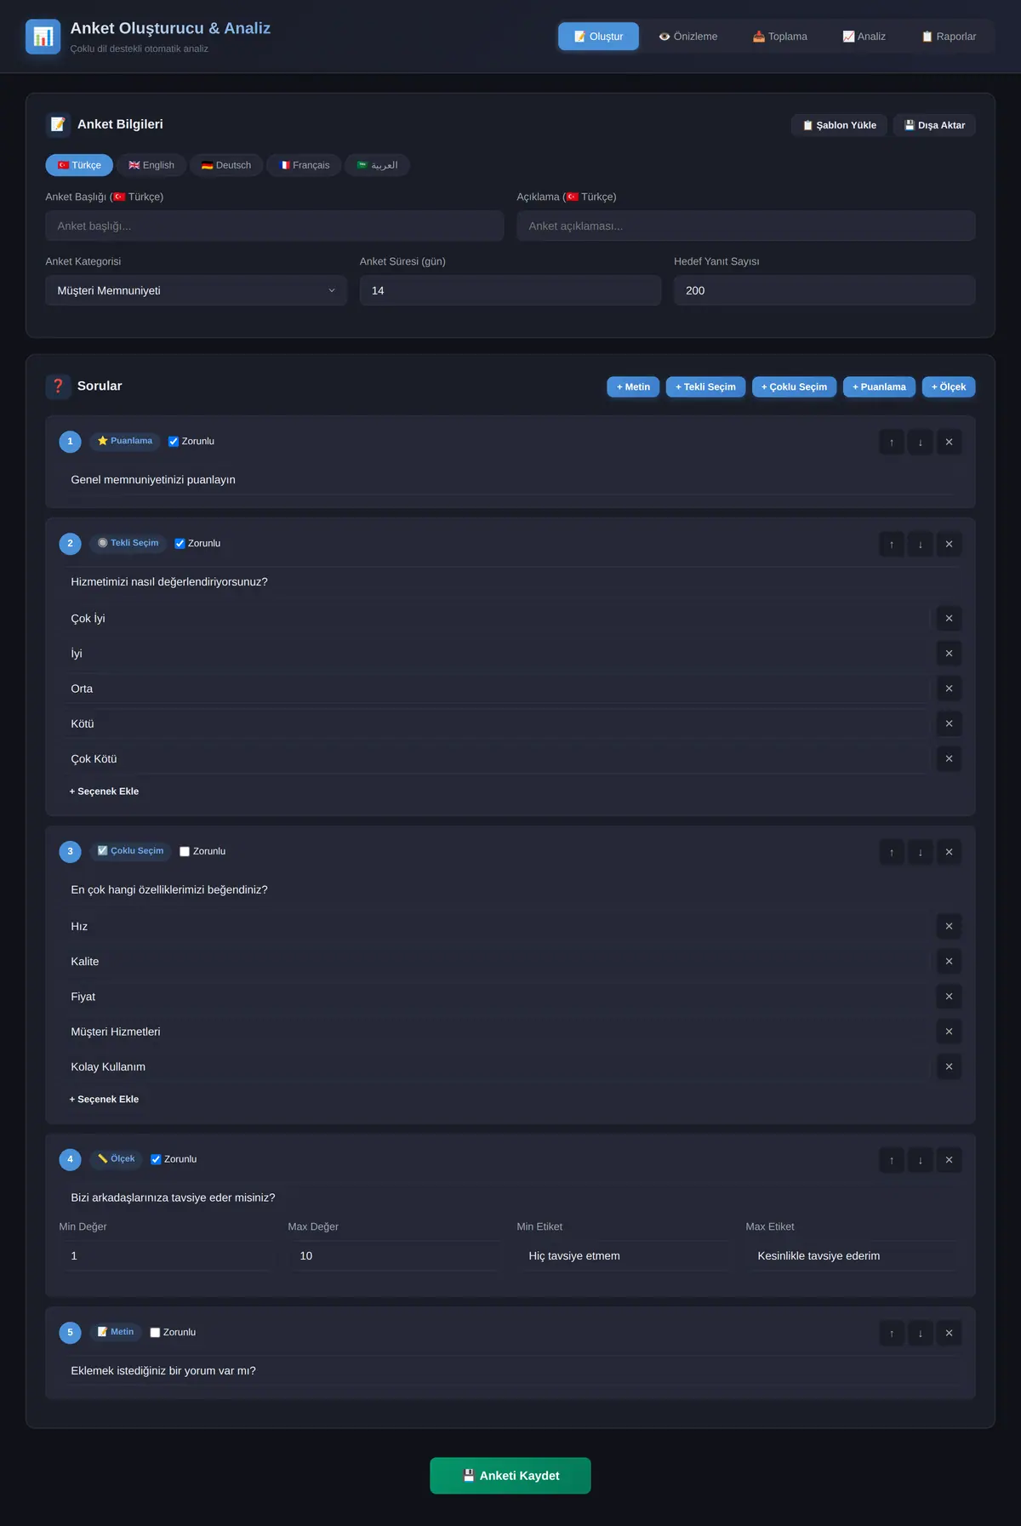Delete question 5 via X icon
The image size is (1021, 1526).
949,1333
